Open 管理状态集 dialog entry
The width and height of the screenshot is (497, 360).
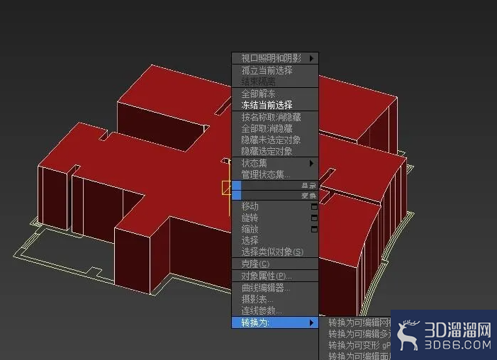coord(275,174)
